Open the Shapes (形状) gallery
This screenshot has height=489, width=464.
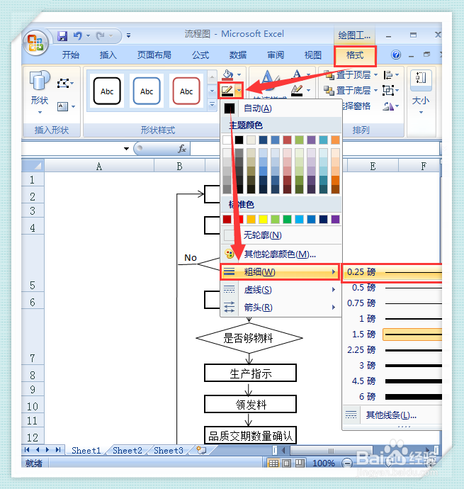pos(40,92)
